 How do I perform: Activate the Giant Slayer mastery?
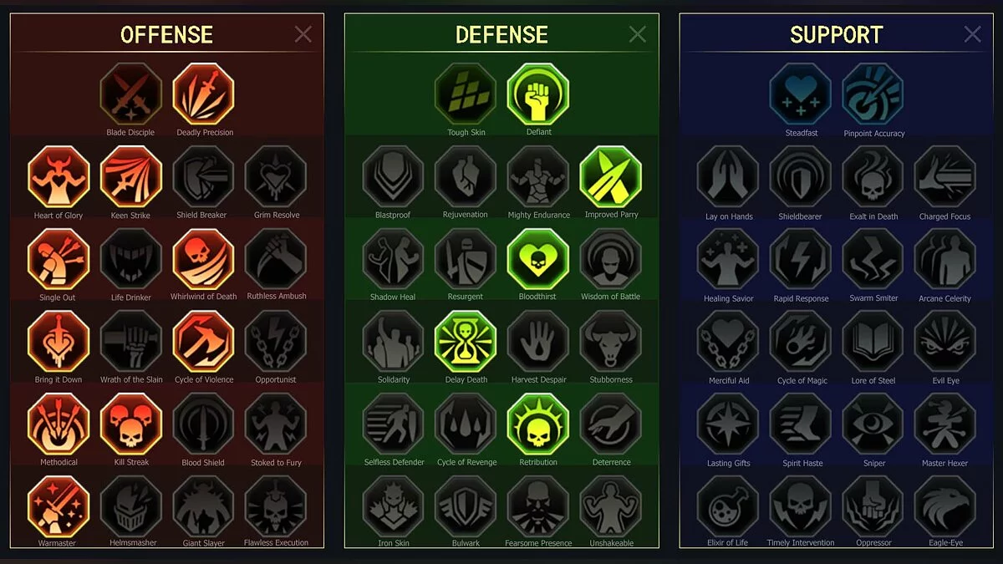[x=204, y=506]
